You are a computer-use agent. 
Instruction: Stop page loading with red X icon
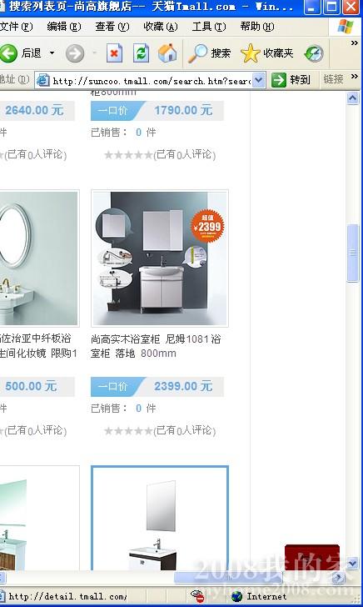pyautogui.click(x=114, y=53)
